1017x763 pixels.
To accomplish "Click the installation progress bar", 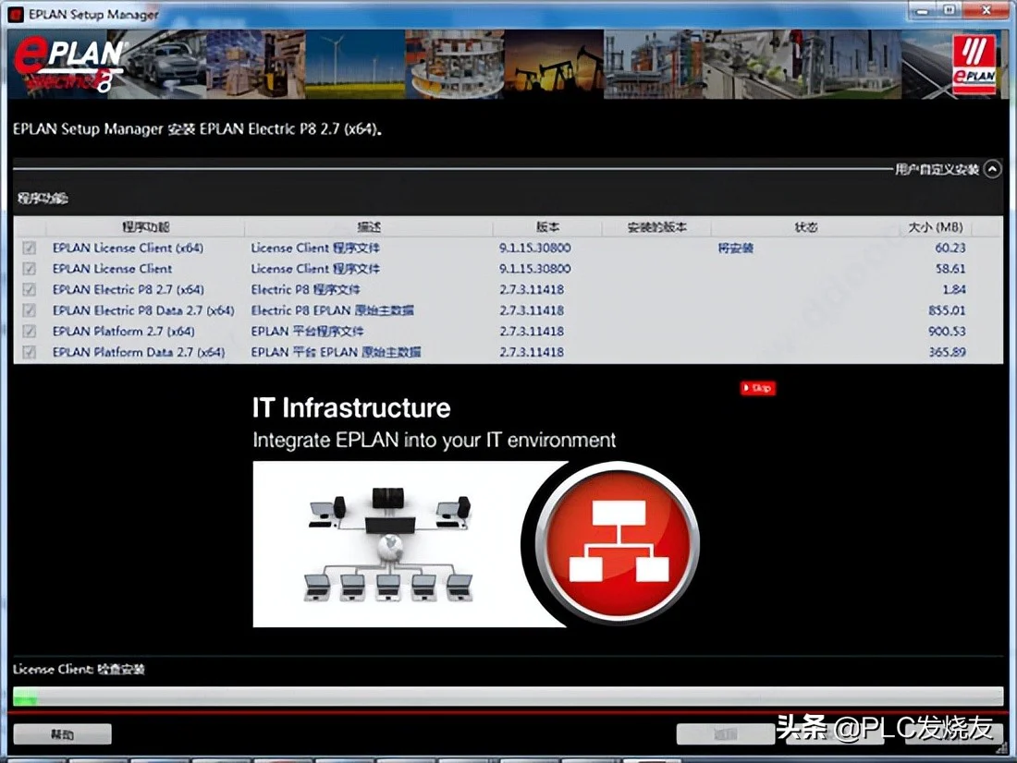I will coord(508,696).
